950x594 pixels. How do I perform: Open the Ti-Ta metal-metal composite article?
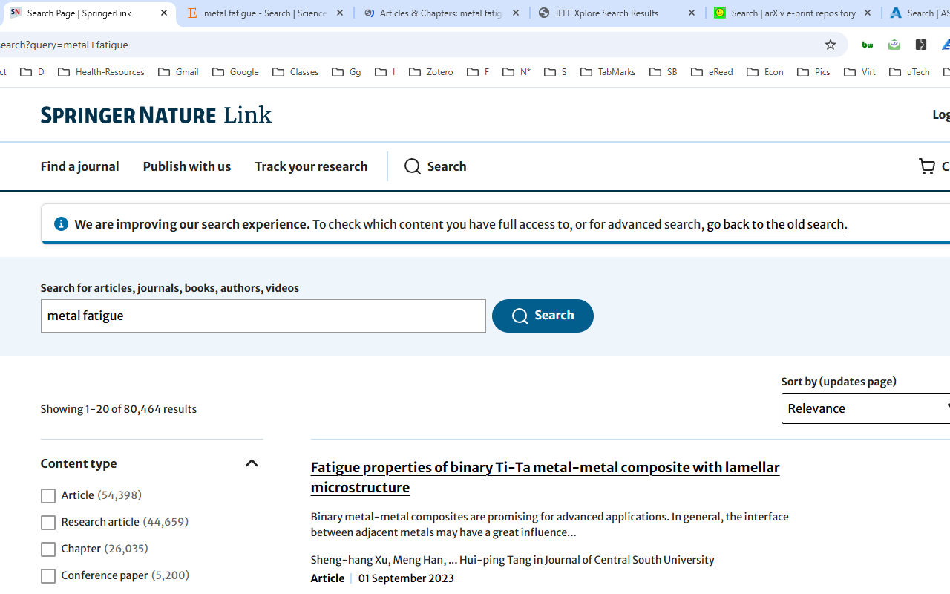pyautogui.click(x=545, y=477)
